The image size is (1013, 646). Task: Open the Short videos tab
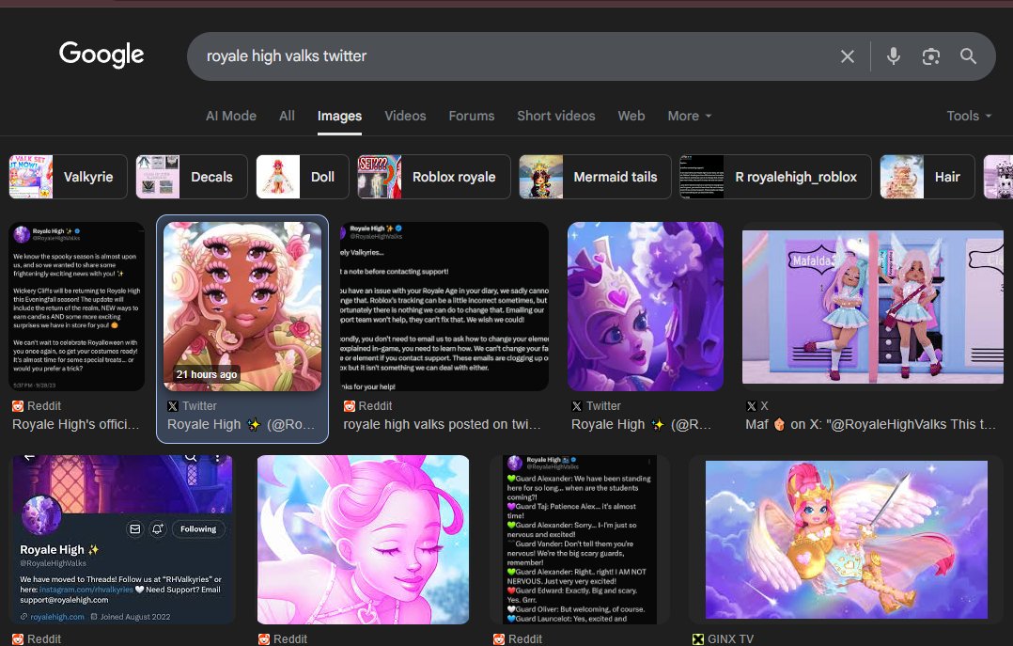pyautogui.click(x=555, y=116)
